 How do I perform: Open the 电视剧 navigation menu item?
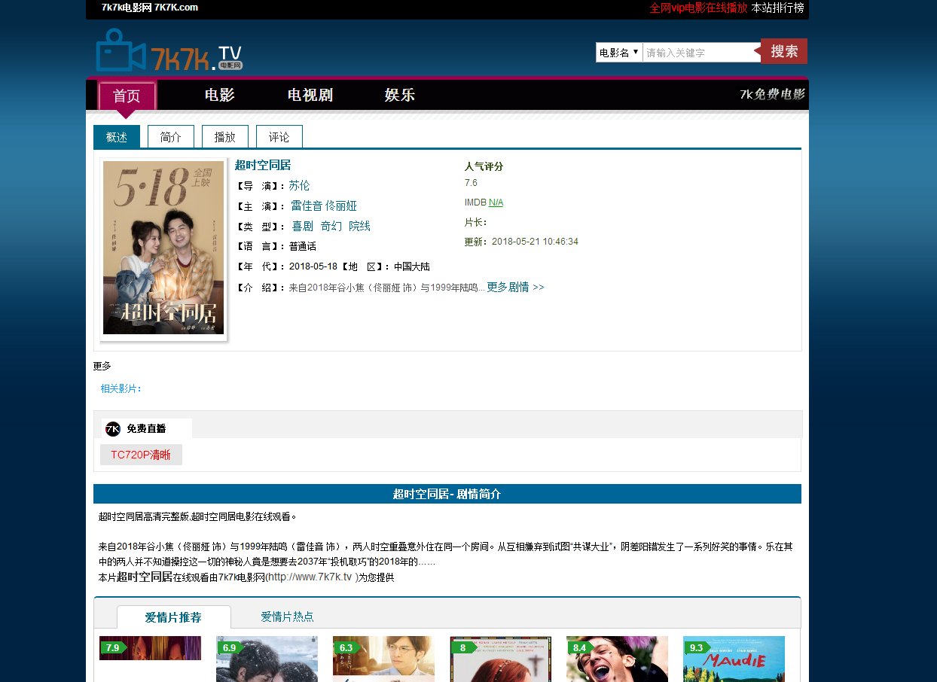point(310,96)
